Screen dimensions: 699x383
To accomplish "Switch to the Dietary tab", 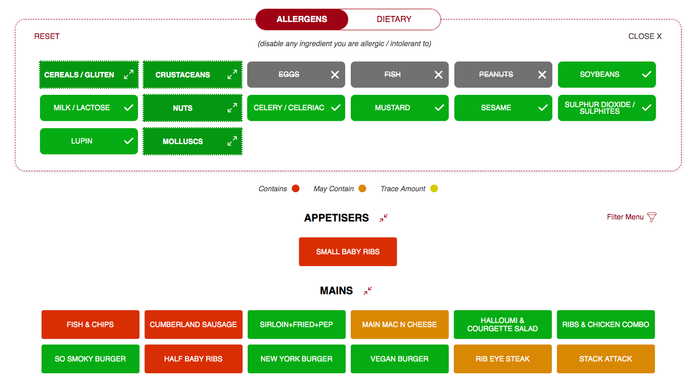I will 394,19.
